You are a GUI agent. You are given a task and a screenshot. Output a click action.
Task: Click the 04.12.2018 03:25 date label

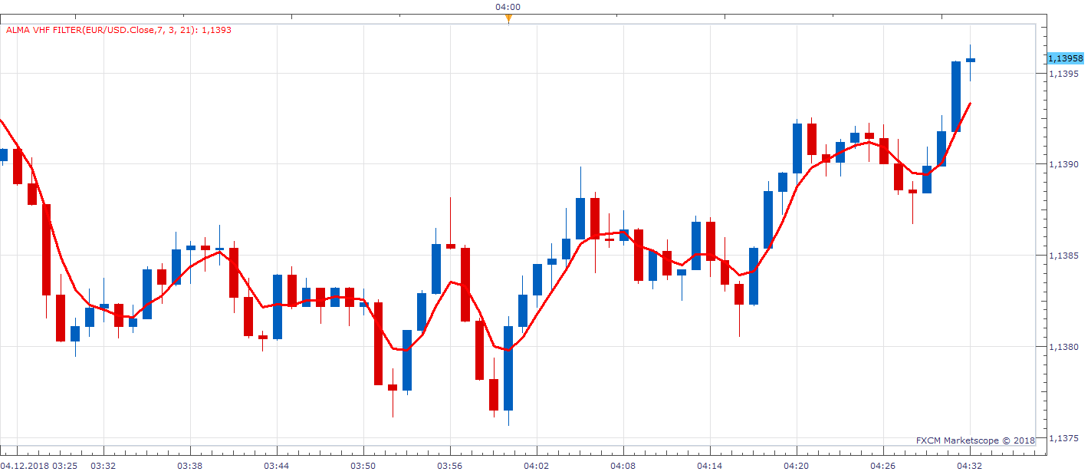click(x=38, y=466)
